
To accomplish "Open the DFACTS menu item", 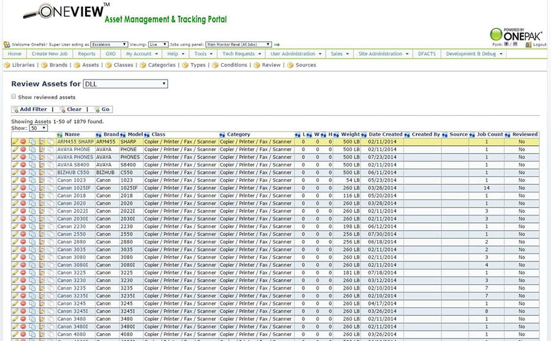I will coord(427,54).
